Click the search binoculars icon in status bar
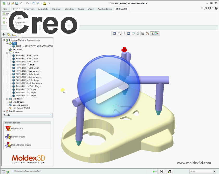This screenshot has height=174, width=219. (162, 172)
